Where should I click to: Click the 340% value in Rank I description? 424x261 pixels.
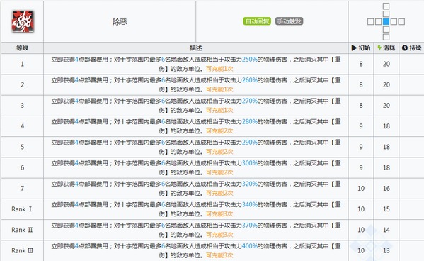250,204
